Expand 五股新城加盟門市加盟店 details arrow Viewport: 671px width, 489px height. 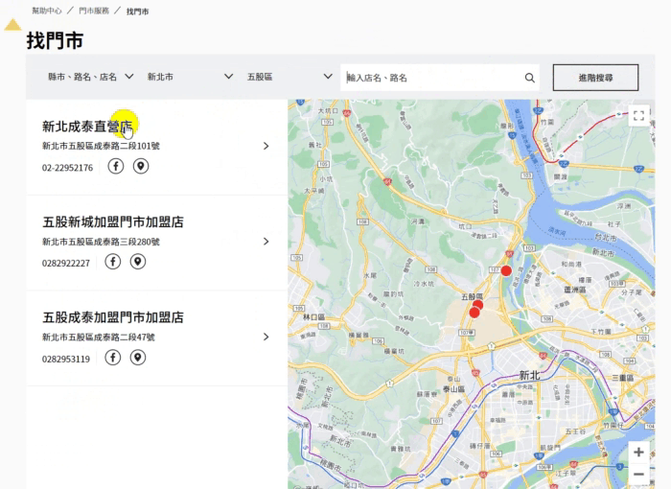point(266,242)
